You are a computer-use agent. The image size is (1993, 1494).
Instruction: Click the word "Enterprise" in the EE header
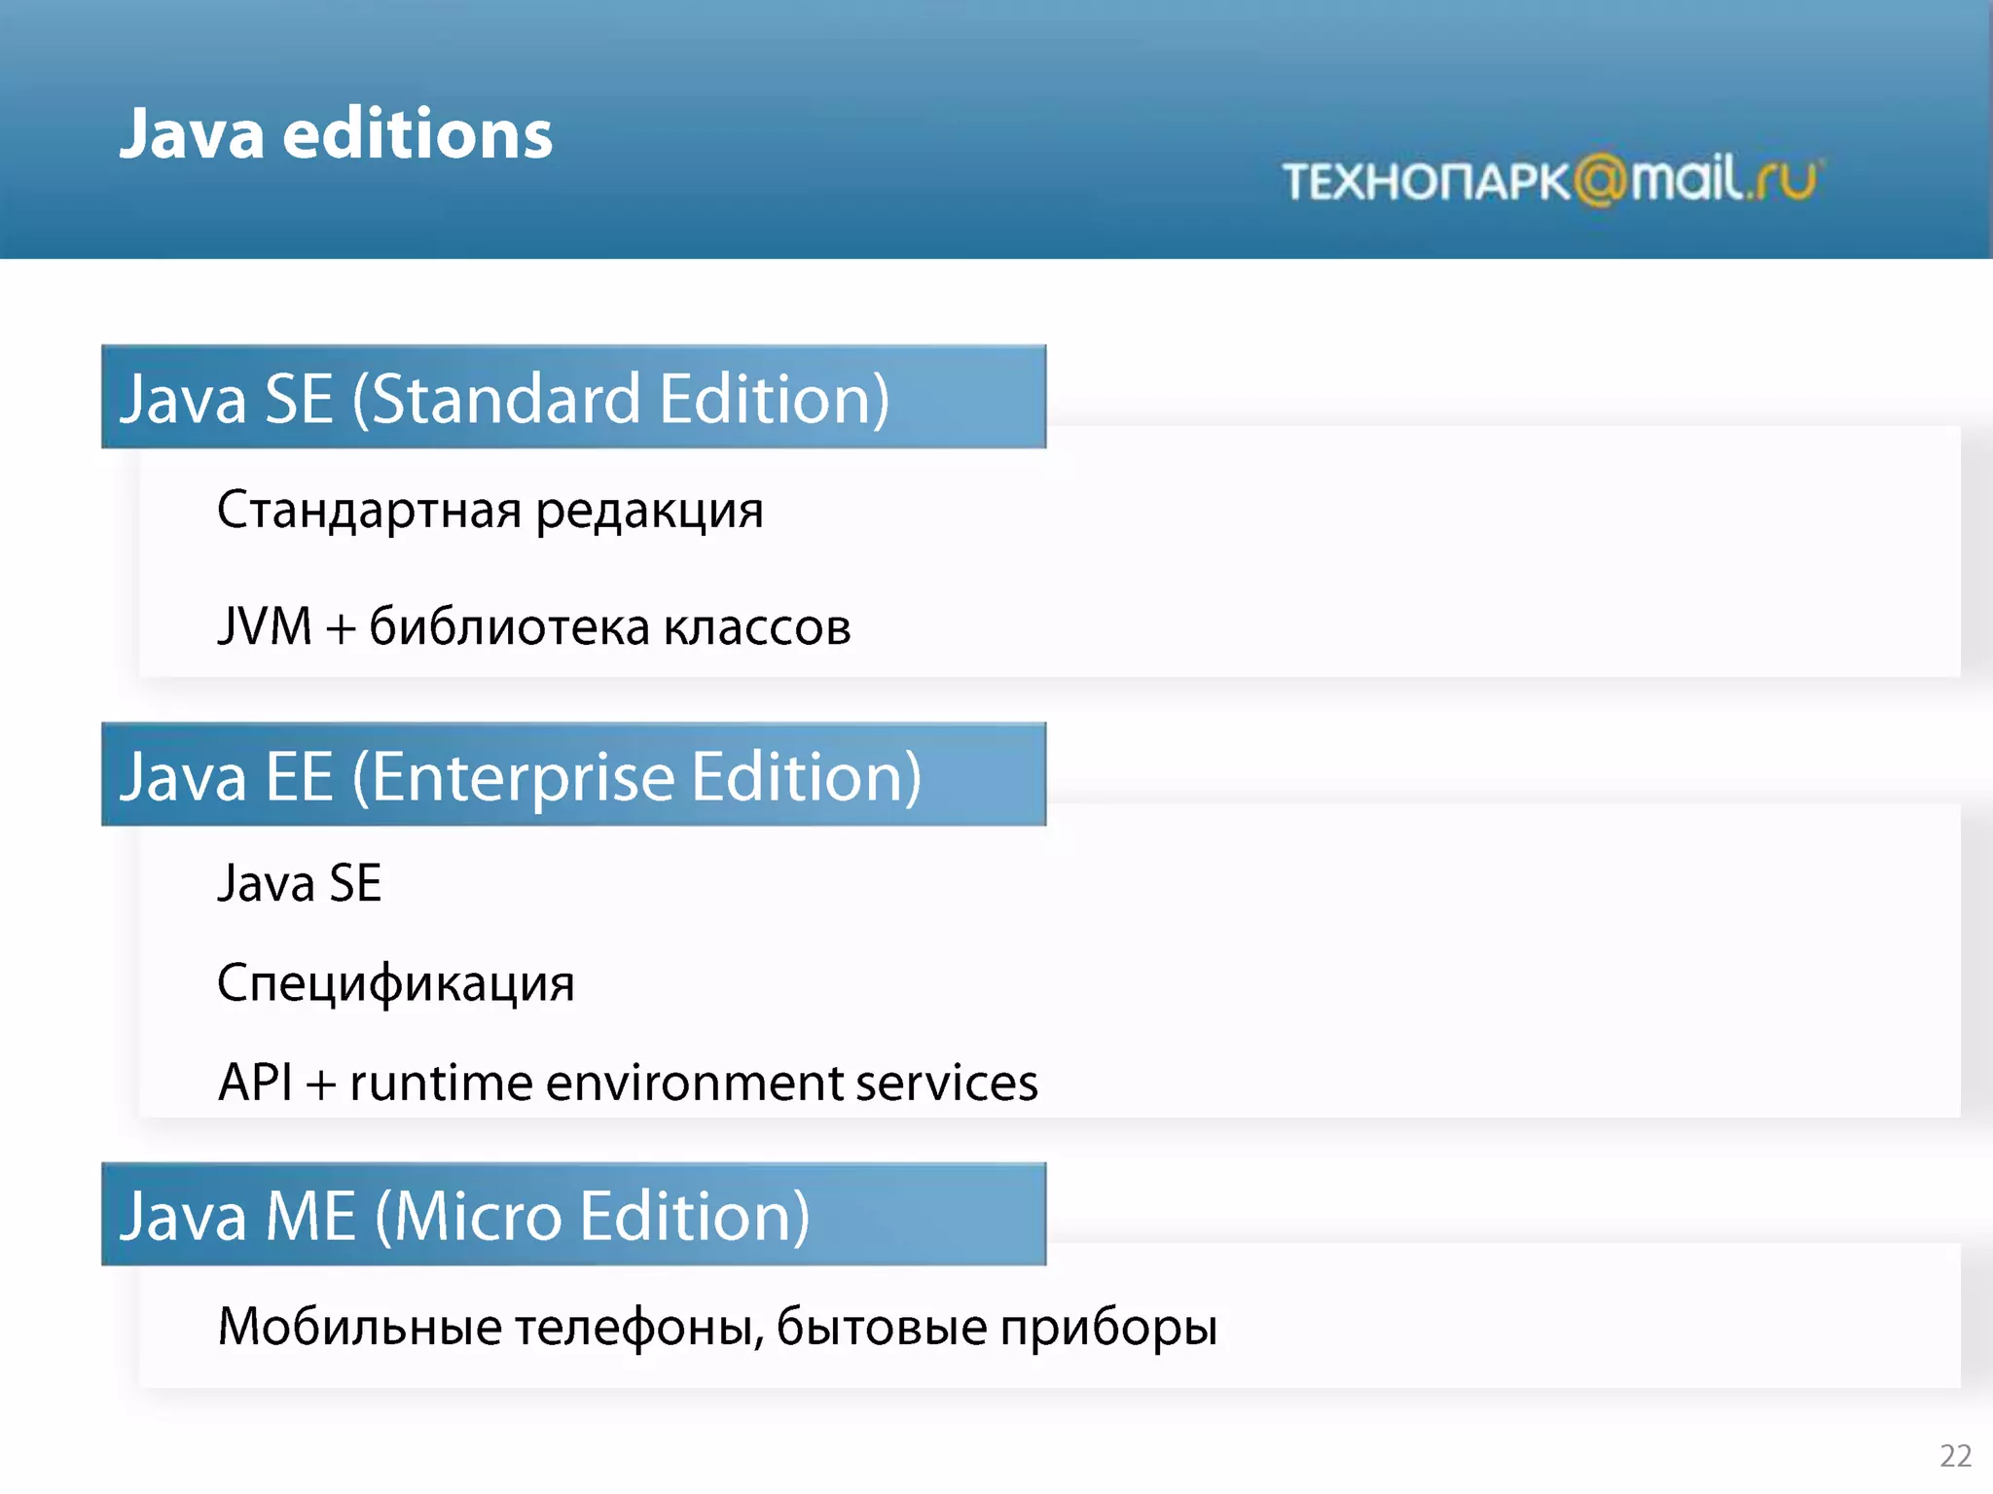[x=524, y=777]
